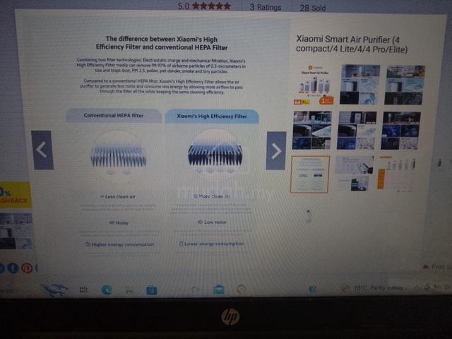
Task: Click the 3 Ratings link
Action: pyautogui.click(x=266, y=7)
